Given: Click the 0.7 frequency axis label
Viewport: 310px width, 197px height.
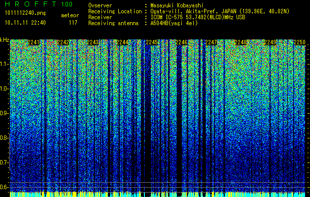Looking at the screenshot, I should click(4, 163).
